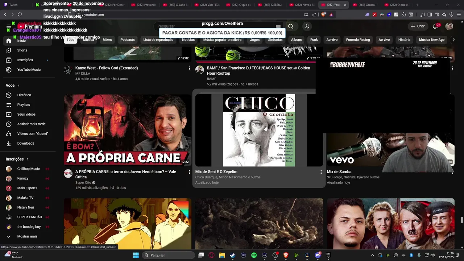Screen dimensions: 464x261
Task: Open the Chico O cronista mix thumbnail
Action: tap(259, 130)
